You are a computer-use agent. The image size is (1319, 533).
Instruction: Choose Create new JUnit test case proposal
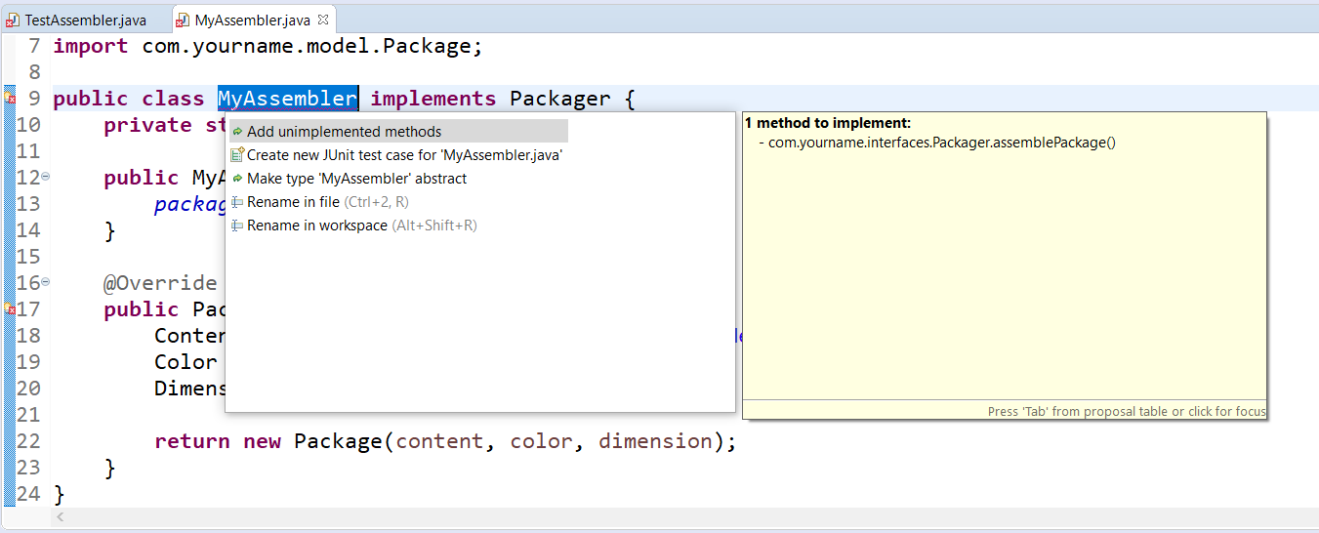(x=398, y=155)
